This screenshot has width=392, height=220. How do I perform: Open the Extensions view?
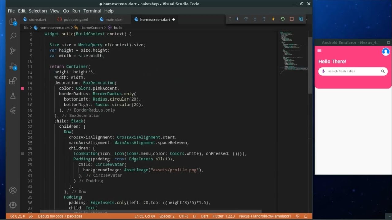pos(13,81)
